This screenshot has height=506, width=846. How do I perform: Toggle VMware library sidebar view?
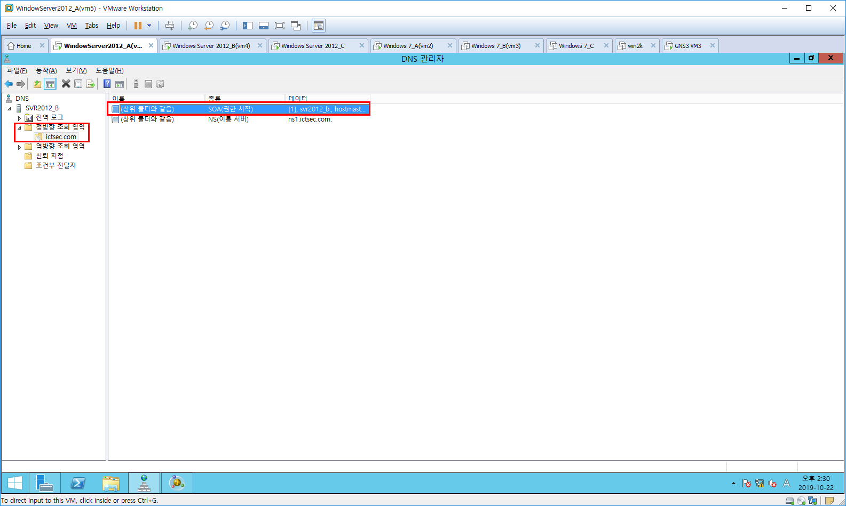click(248, 26)
